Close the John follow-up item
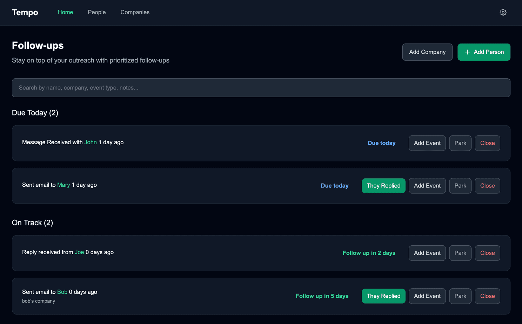This screenshot has width=522, height=324. (487, 143)
